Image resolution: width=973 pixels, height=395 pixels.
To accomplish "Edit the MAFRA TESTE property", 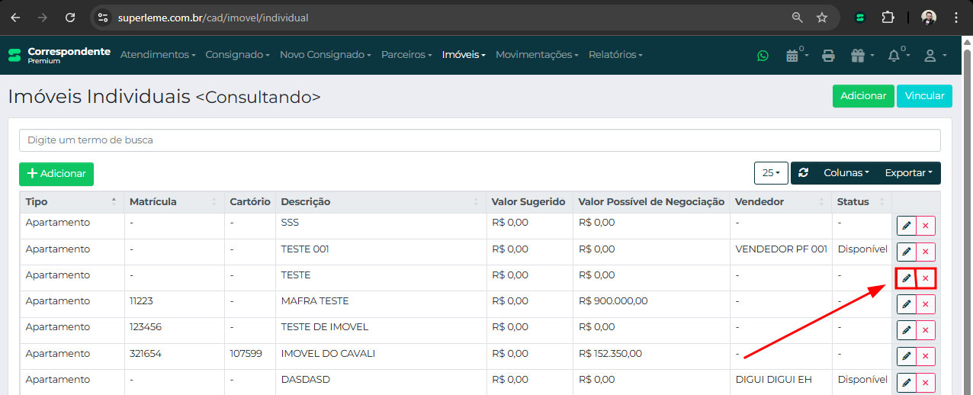I will click(906, 304).
